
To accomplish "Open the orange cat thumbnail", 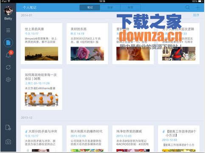I will [133, 54].
